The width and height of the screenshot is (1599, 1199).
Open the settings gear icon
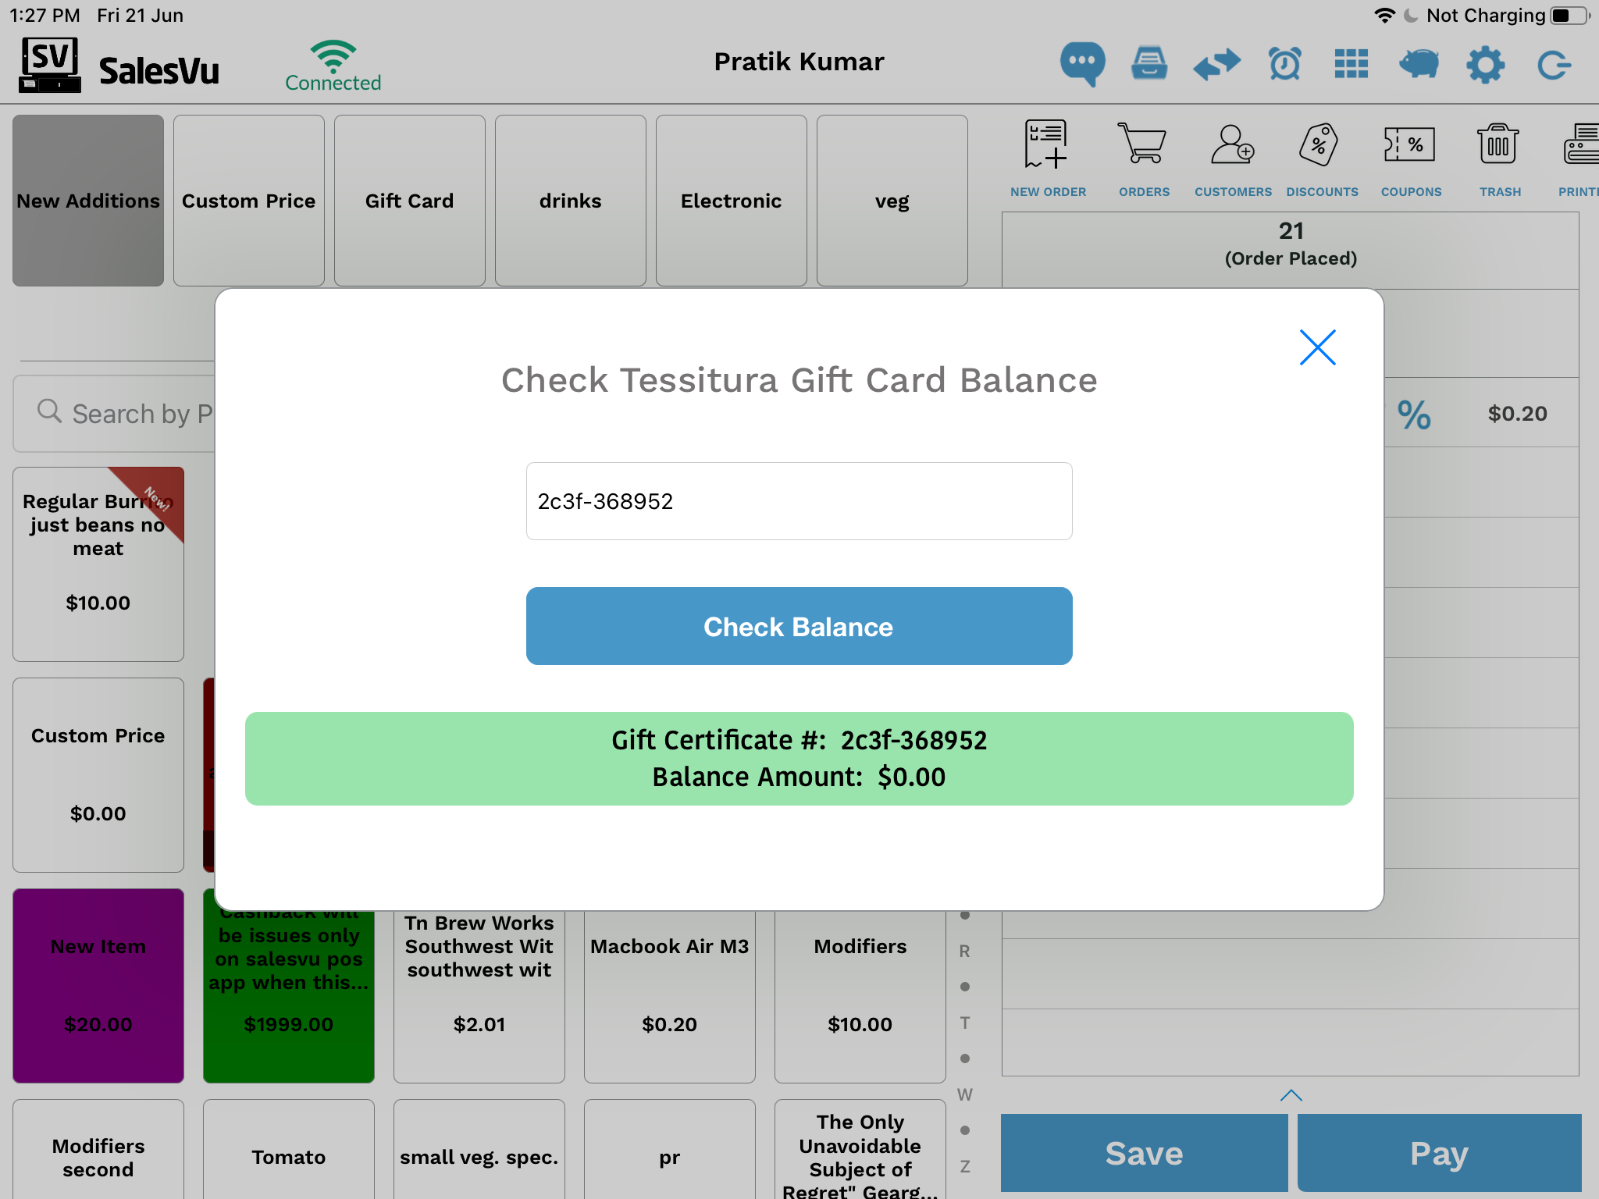click(x=1485, y=64)
